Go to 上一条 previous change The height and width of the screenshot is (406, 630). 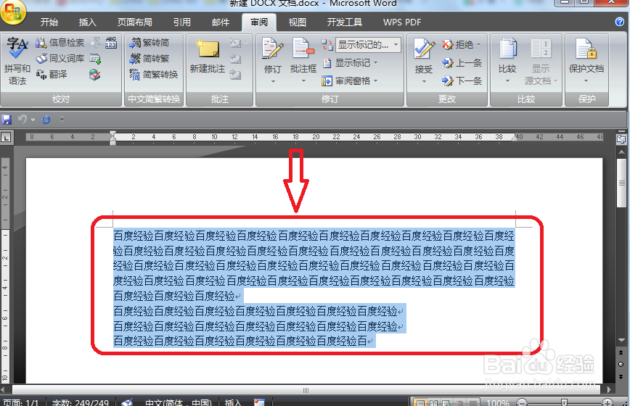tap(462, 63)
